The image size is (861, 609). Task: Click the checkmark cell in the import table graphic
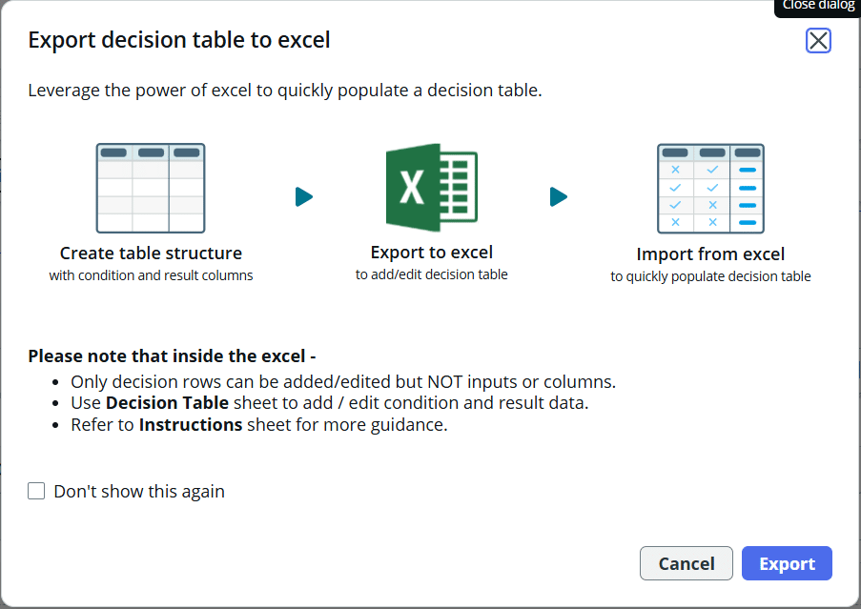pos(710,170)
